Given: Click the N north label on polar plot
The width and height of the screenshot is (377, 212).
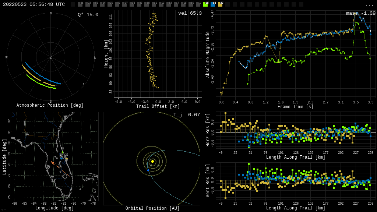Looking at the screenshot, I should click(51, 14).
